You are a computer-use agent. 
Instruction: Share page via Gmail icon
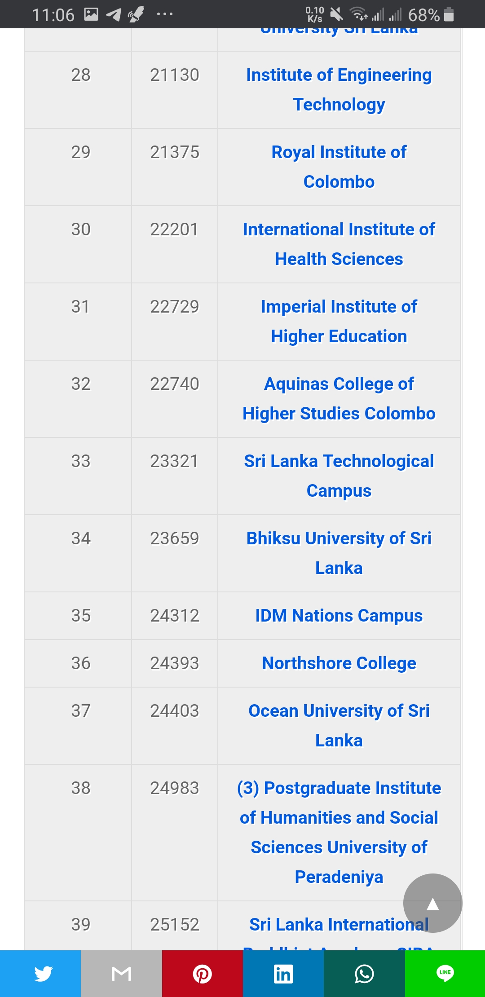click(121, 974)
